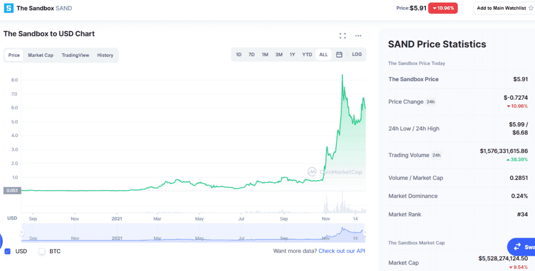Toggle the USD checkbox
Image resolution: width=535 pixels, height=271 pixels.
pos(7,251)
